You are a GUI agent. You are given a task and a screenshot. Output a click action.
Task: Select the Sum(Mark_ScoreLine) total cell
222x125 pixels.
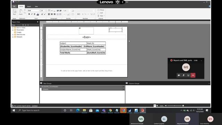coord(96,53)
